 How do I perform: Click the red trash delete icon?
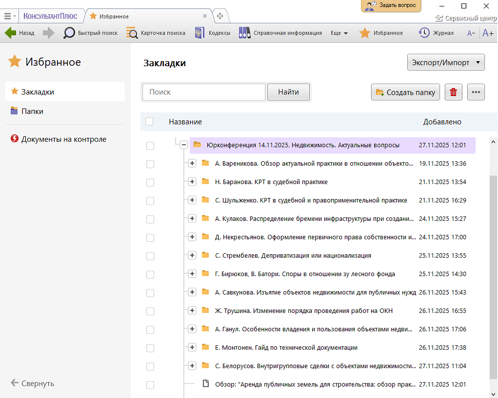(453, 92)
